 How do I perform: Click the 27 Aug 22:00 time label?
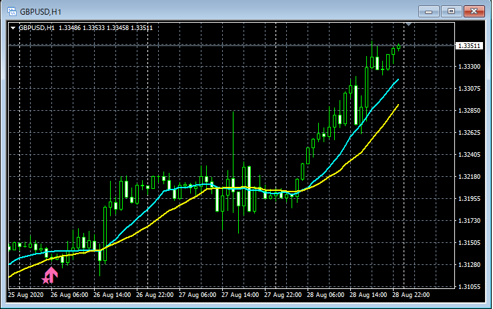(x=283, y=295)
